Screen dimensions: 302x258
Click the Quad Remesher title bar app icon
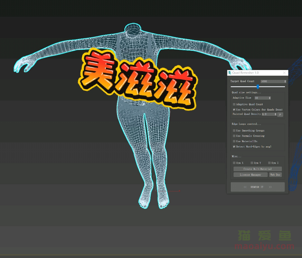[x=230, y=73]
